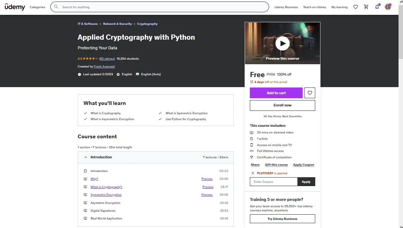Open What is Cryptography? lecture link
403x228 pixels.
tap(106, 187)
